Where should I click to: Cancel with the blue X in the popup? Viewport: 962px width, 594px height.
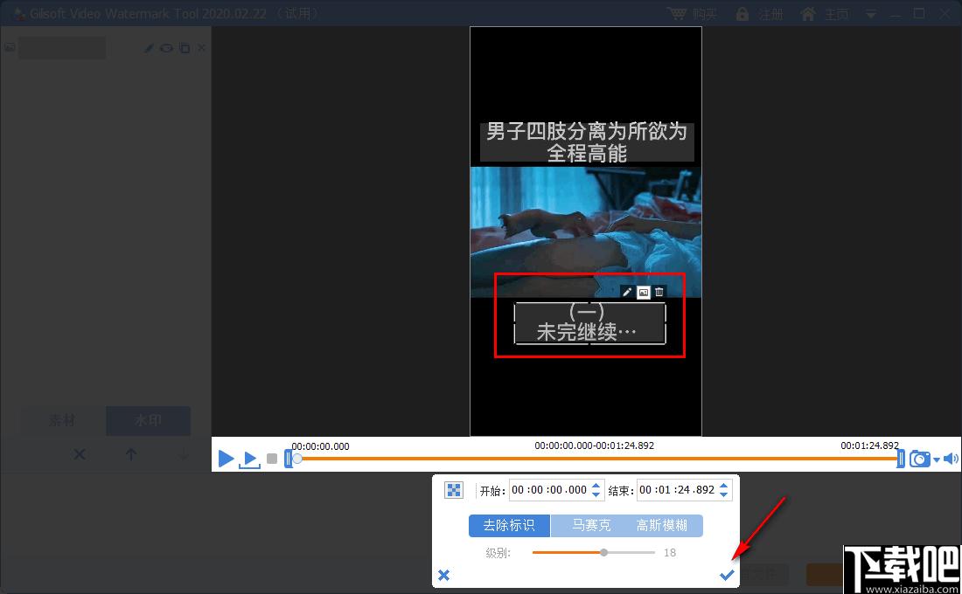pyautogui.click(x=443, y=575)
